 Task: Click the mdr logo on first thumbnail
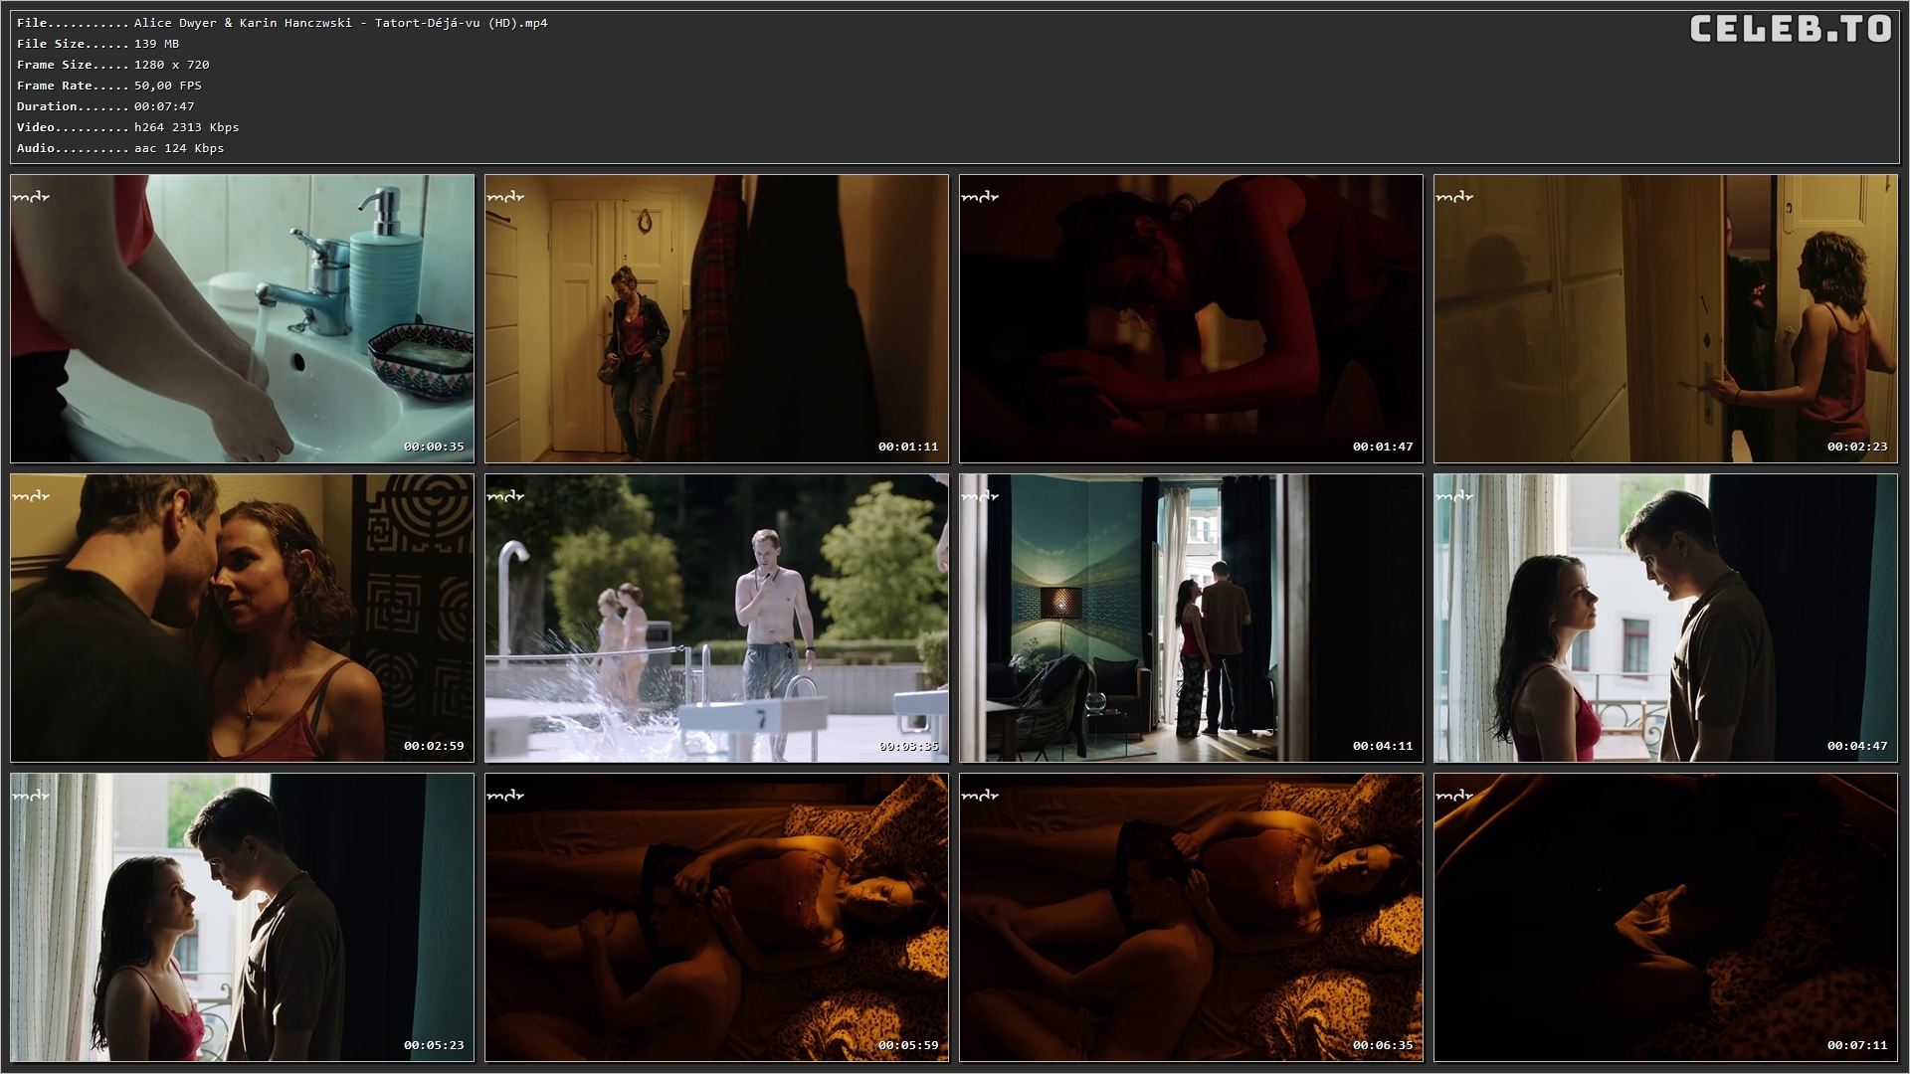[31, 197]
